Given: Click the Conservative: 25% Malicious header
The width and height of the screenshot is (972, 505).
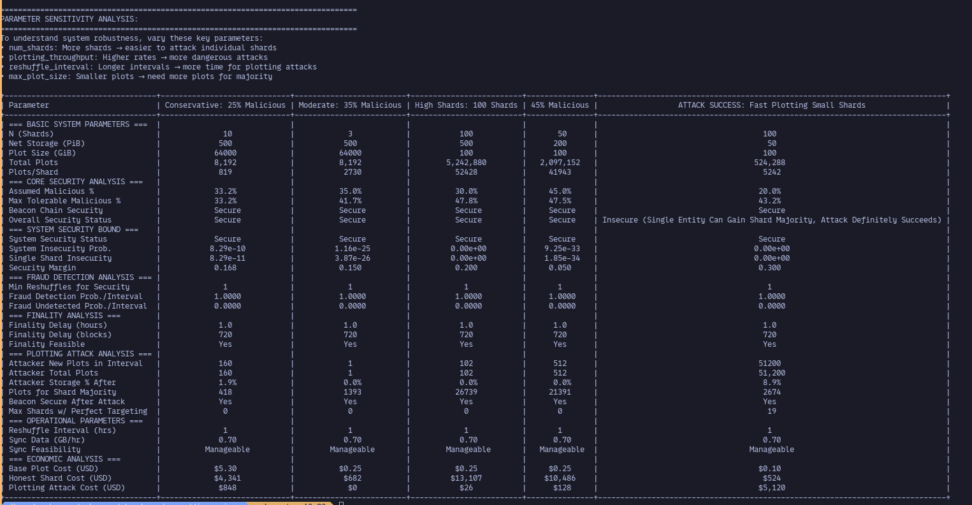Looking at the screenshot, I should click(225, 105).
